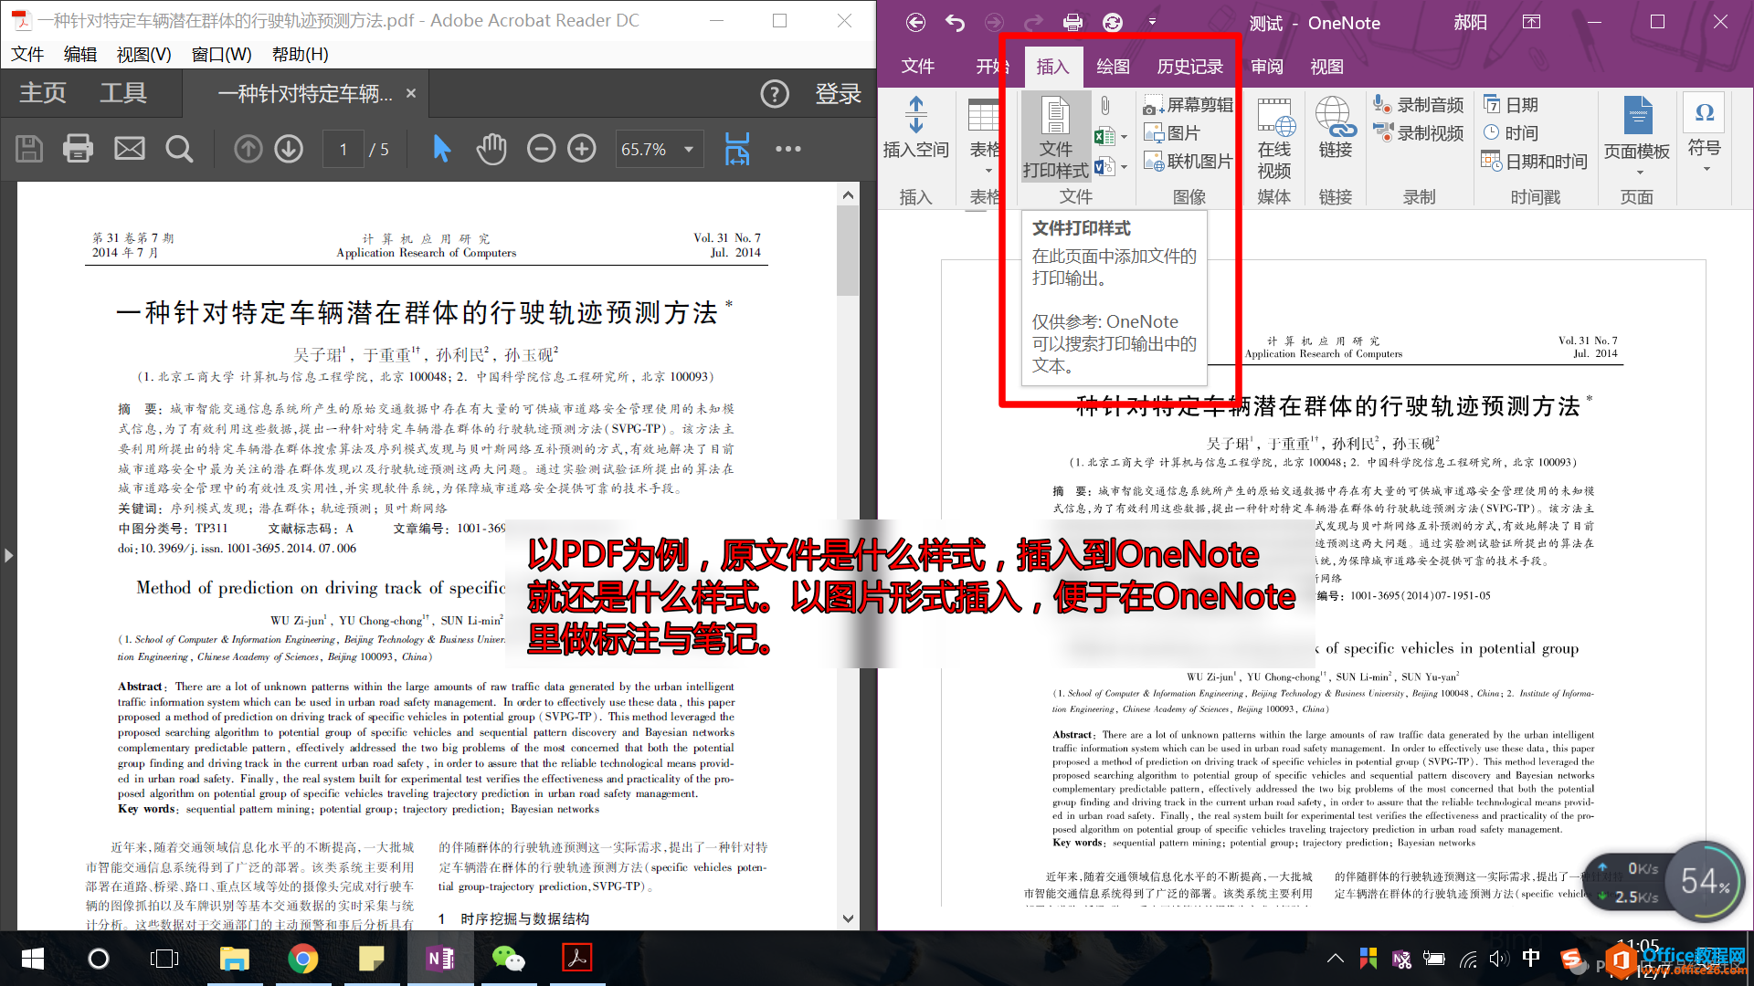Open more tools ellipsis in Acrobat toolbar

point(787,149)
